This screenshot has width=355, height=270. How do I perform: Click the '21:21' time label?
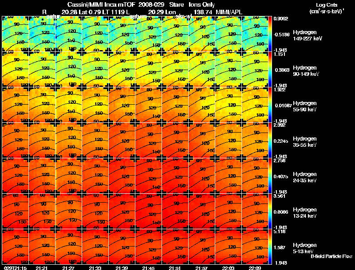(41, 268)
